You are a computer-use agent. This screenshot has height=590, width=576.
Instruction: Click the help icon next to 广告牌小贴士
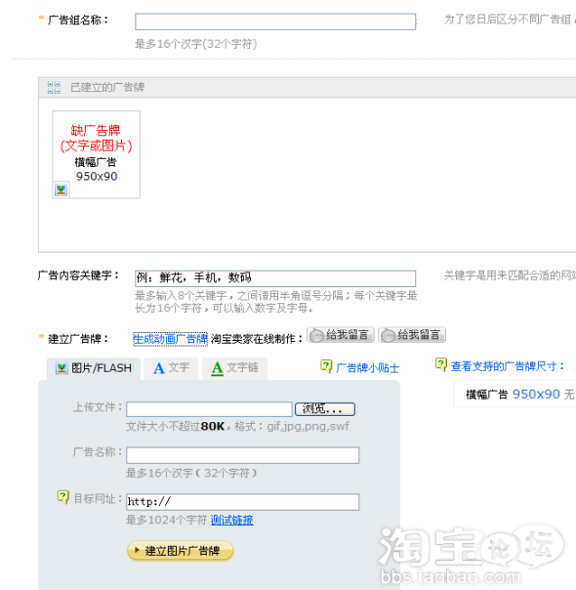pos(326,366)
